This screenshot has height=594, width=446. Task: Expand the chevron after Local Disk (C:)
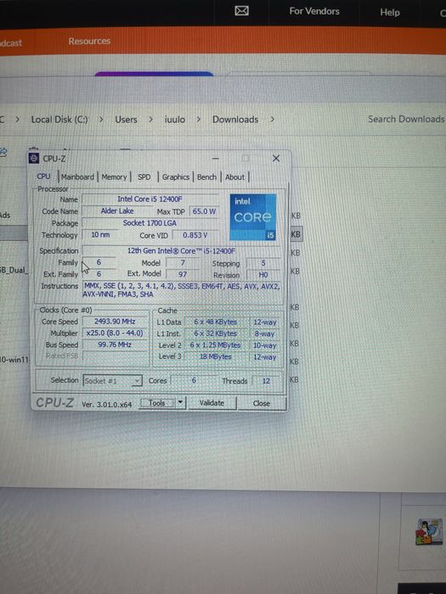click(x=101, y=120)
